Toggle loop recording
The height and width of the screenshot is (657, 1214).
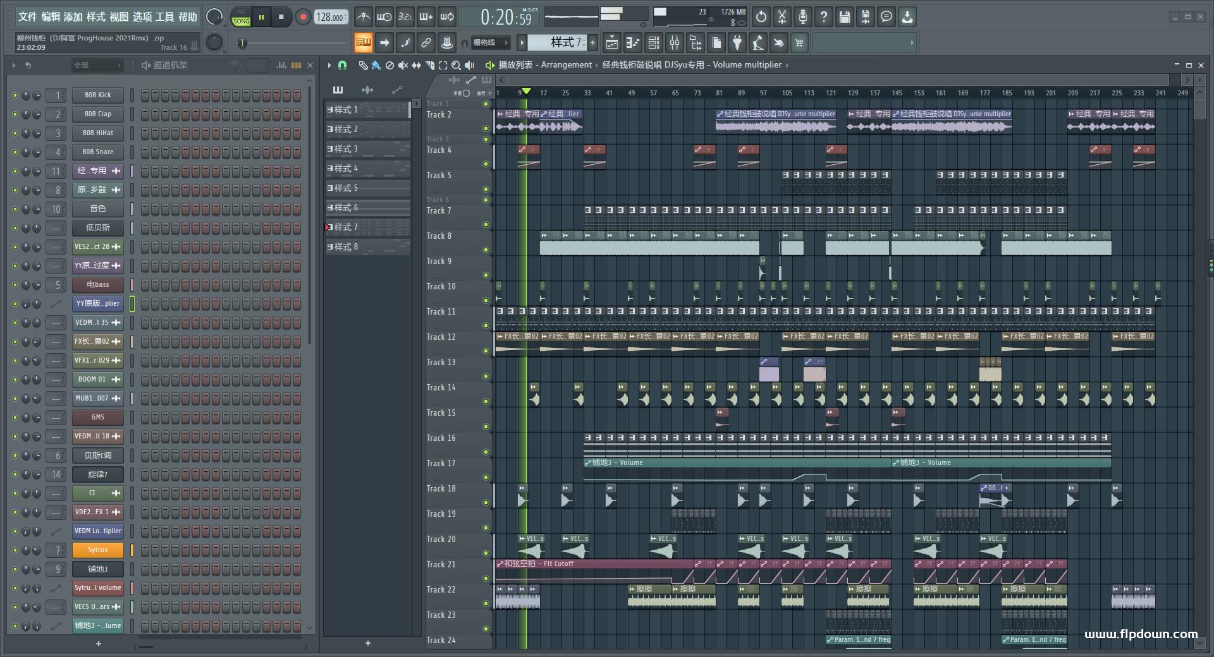[447, 17]
